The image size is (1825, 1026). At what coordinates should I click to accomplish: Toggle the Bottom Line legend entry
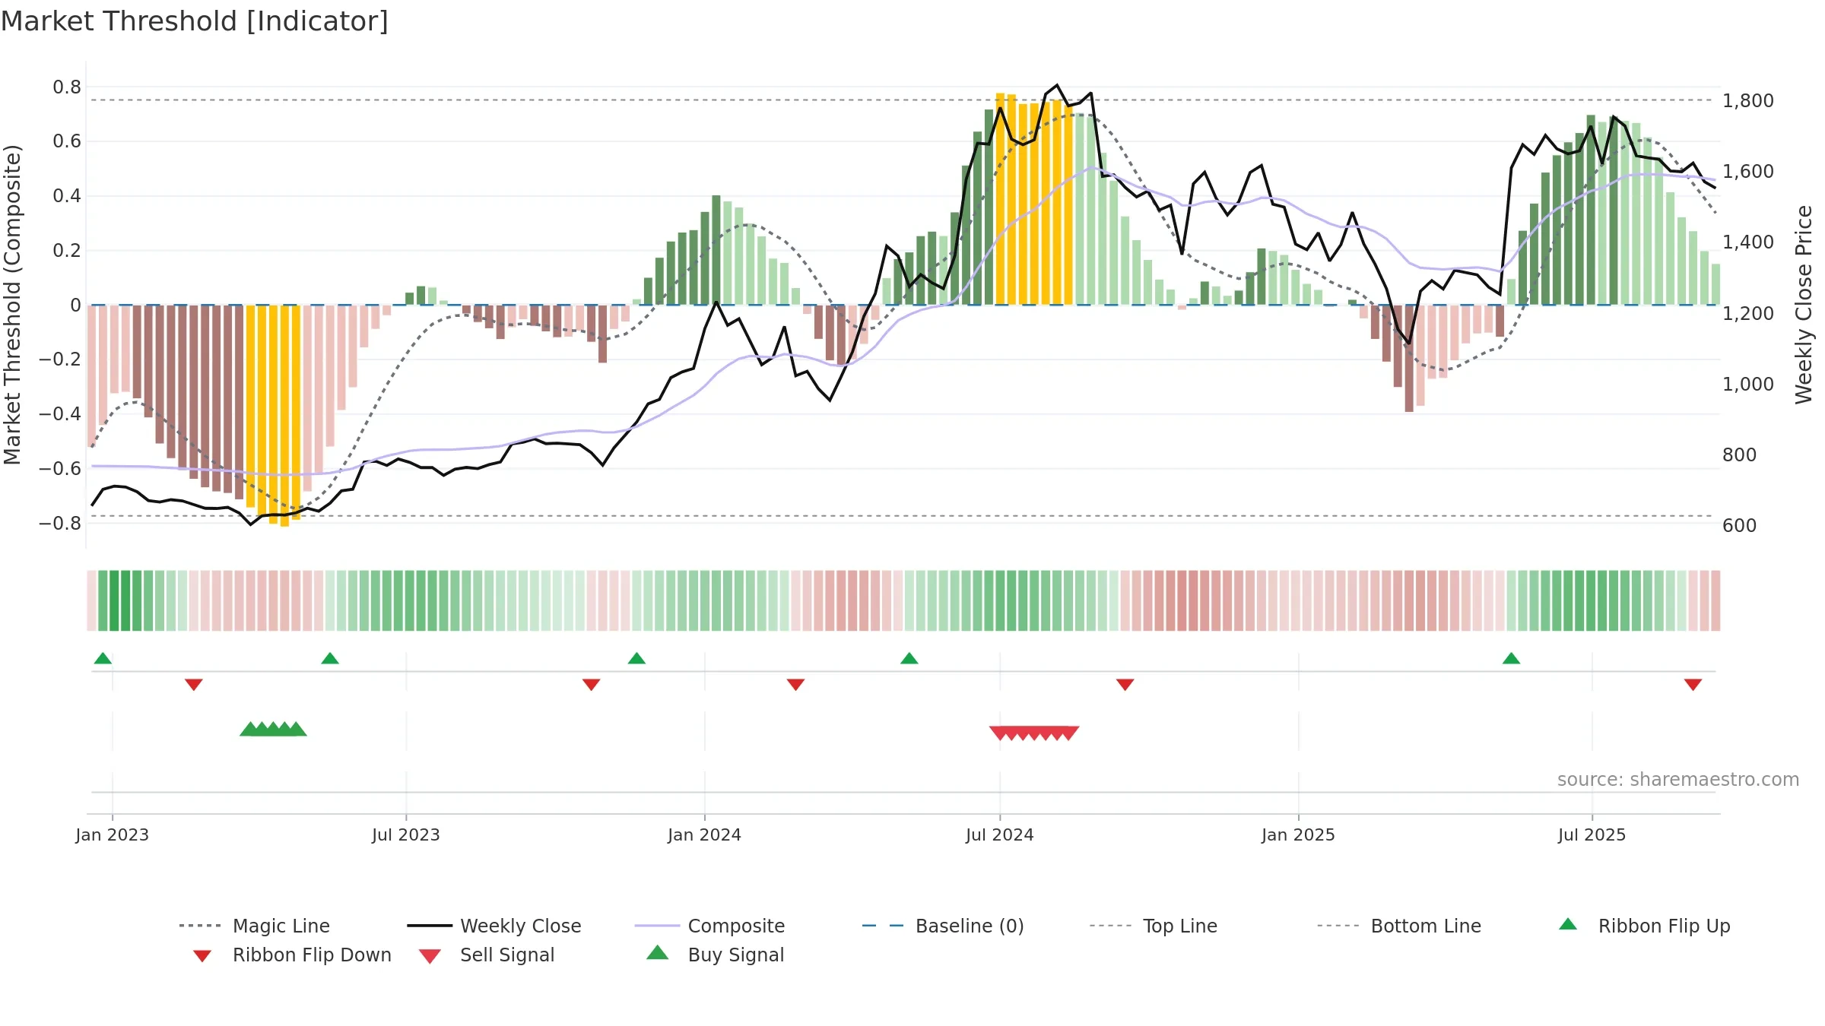1399,926
